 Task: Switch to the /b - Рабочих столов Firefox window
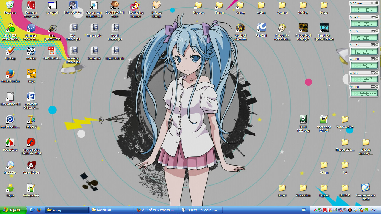click(x=156, y=210)
